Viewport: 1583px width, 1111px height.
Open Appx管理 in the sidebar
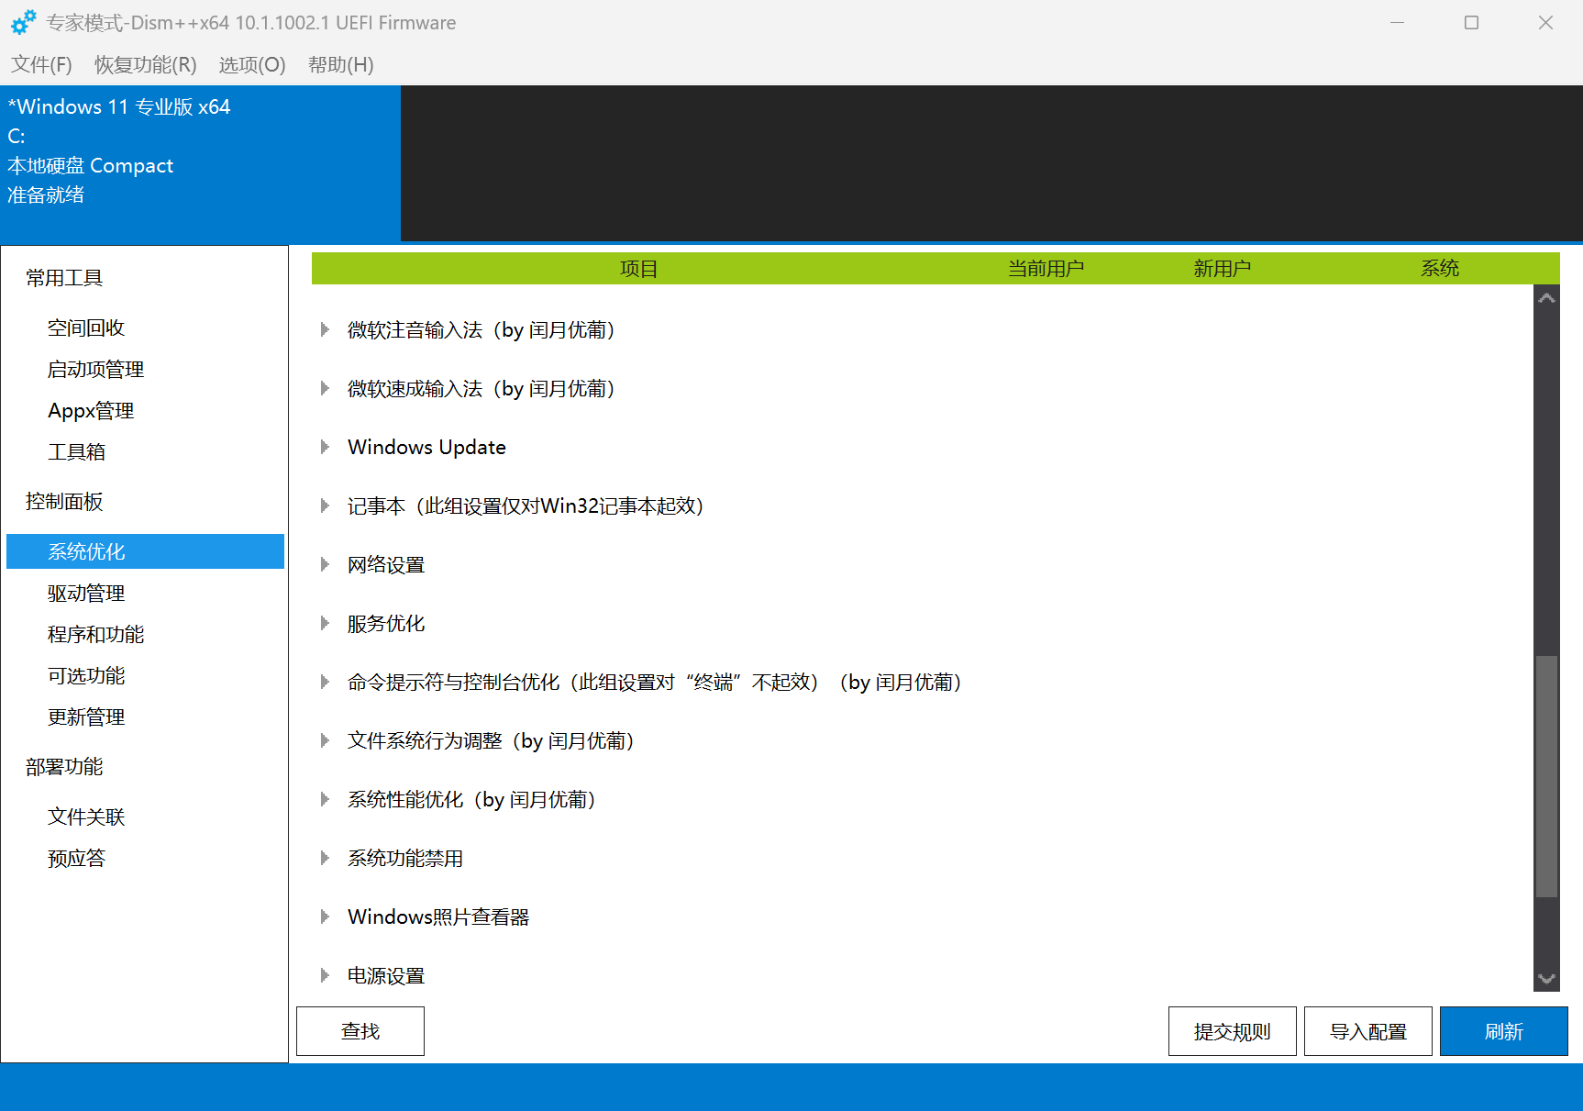pos(91,410)
